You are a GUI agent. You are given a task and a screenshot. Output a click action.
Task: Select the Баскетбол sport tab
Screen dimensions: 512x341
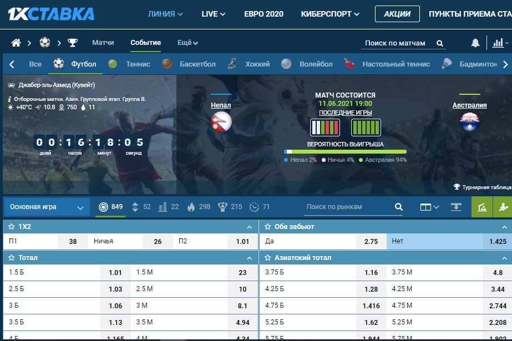point(189,64)
